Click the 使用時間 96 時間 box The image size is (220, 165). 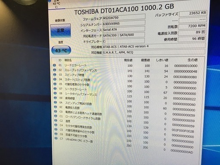[x=192, y=39]
